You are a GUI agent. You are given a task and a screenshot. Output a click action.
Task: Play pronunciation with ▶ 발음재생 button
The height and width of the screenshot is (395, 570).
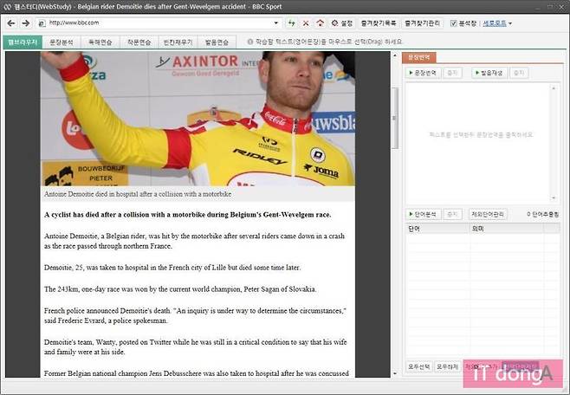tap(489, 73)
